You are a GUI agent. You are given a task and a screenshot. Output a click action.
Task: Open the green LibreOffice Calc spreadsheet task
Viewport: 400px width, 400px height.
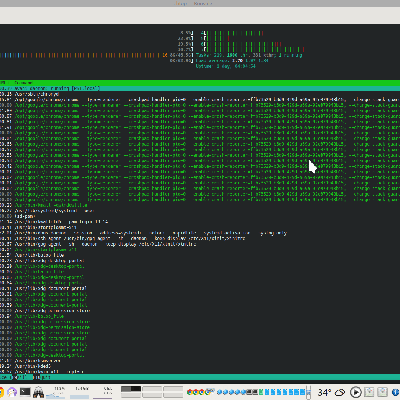tap(261, 392)
